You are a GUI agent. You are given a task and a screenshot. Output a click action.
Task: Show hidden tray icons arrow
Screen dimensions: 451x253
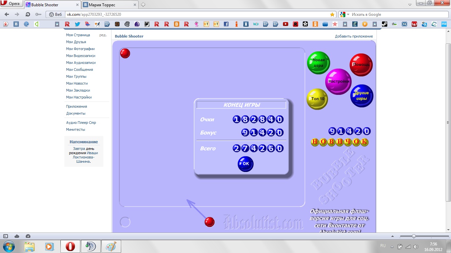(392, 246)
